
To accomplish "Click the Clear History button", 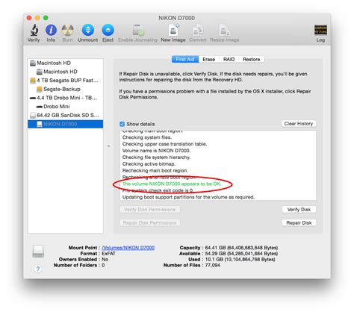I will click(299, 124).
